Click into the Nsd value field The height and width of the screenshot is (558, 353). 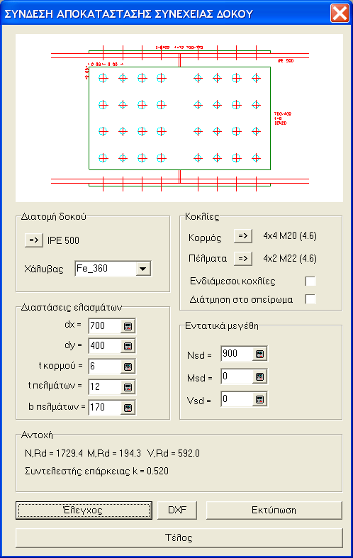pyautogui.click(x=237, y=354)
